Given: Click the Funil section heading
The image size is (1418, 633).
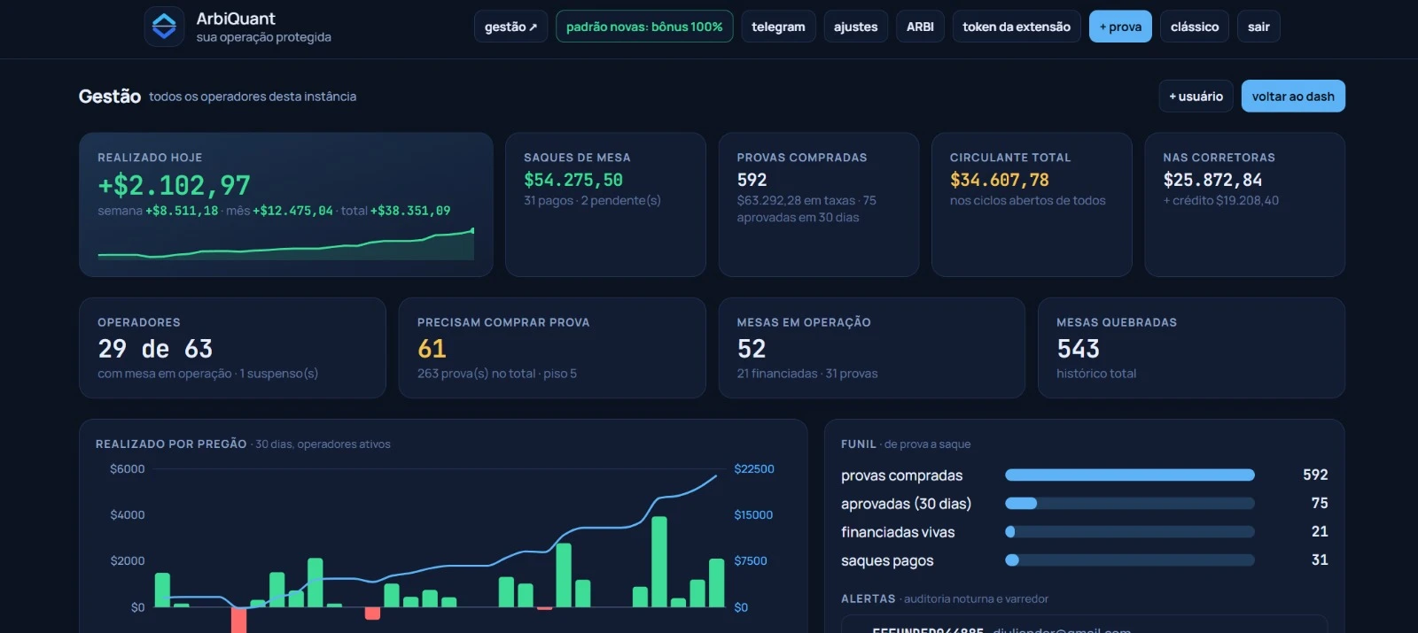Looking at the screenshot, I should point(859,444).
